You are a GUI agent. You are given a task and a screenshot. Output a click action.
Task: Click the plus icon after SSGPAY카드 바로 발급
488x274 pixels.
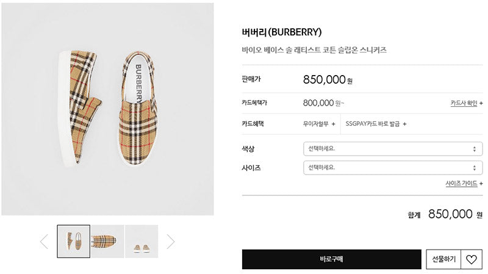coord(404,124)
